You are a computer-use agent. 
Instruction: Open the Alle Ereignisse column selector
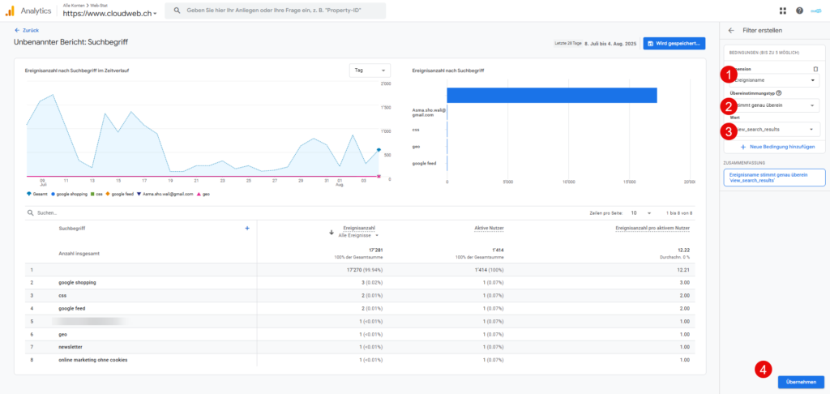pos(360,235)
